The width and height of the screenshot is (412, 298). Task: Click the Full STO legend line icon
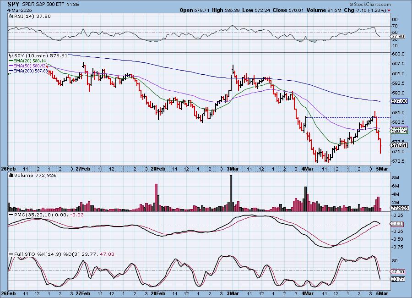tap(11, 254)
